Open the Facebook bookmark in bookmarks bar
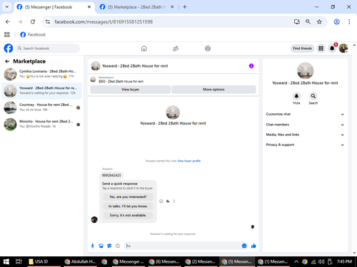 [33, 35]
